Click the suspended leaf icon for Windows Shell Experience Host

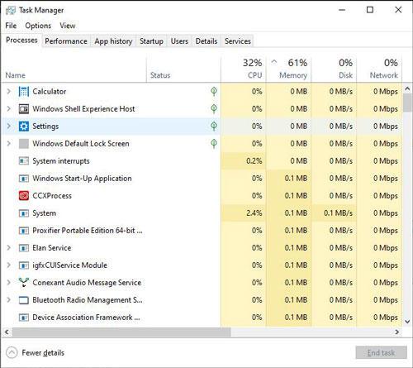pos(214,109)
